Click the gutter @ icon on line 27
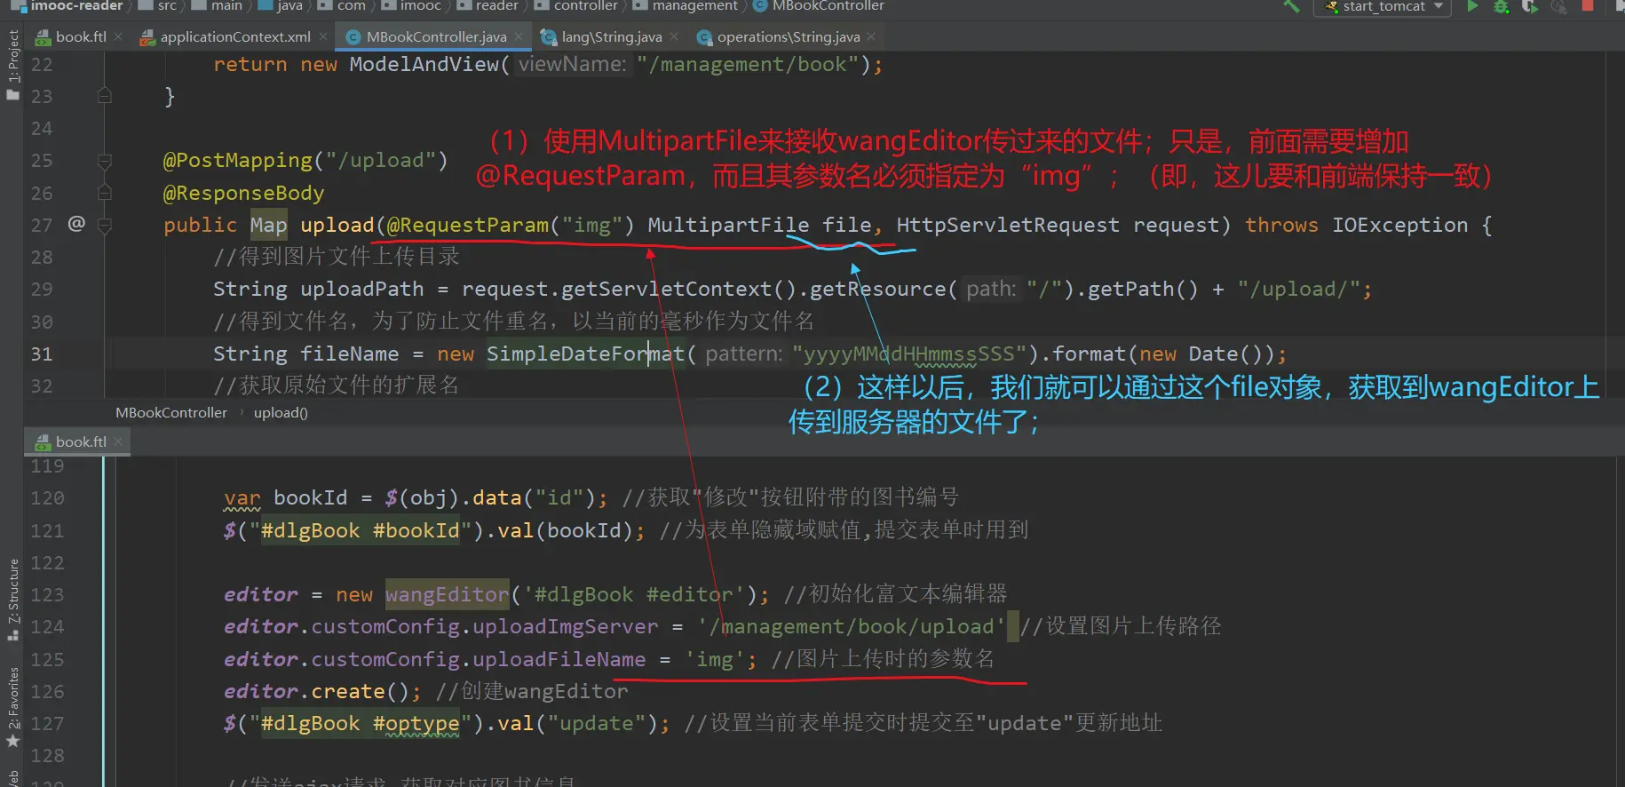Image resolution: width=1625 pixels, height=787 pixels. (76, 224)
